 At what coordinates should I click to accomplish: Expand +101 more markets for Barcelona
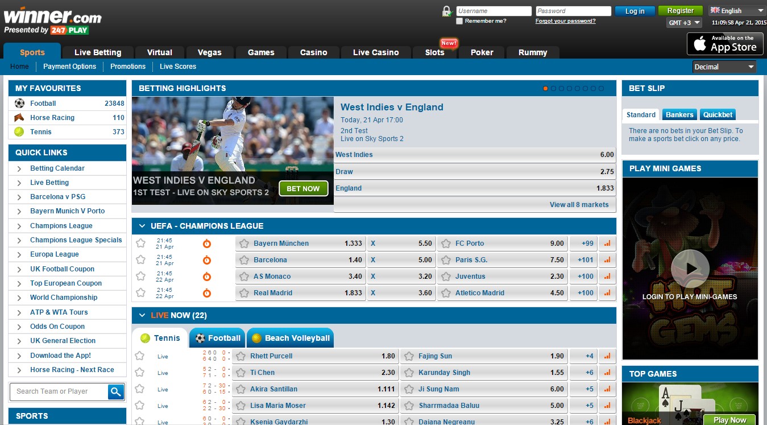584,260
